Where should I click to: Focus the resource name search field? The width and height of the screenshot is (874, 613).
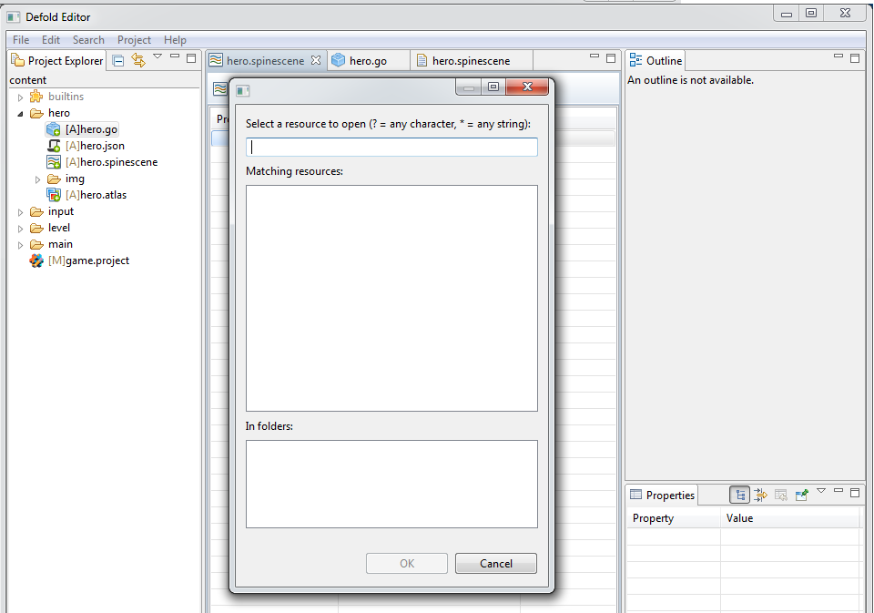click(x=391, y=147)
